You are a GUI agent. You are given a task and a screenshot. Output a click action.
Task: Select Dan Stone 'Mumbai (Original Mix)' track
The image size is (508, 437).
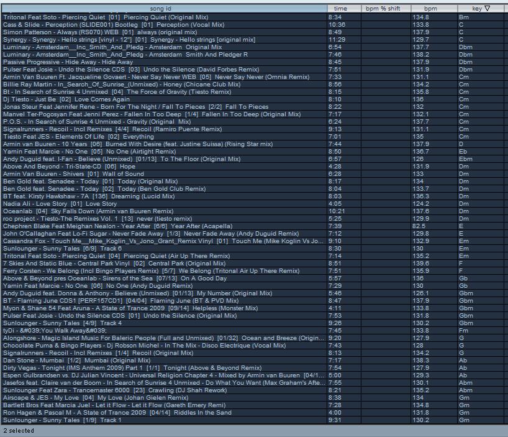pos(253,360)
